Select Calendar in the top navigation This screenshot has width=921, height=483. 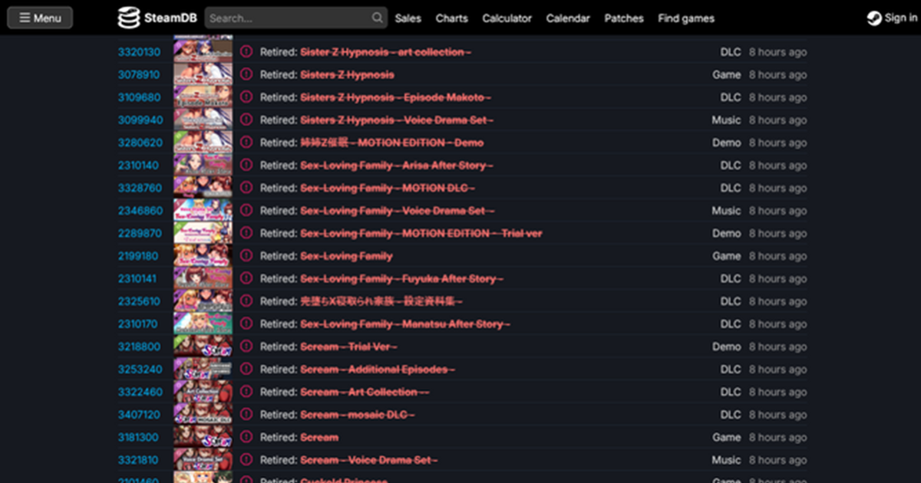(x=568, y=18)
